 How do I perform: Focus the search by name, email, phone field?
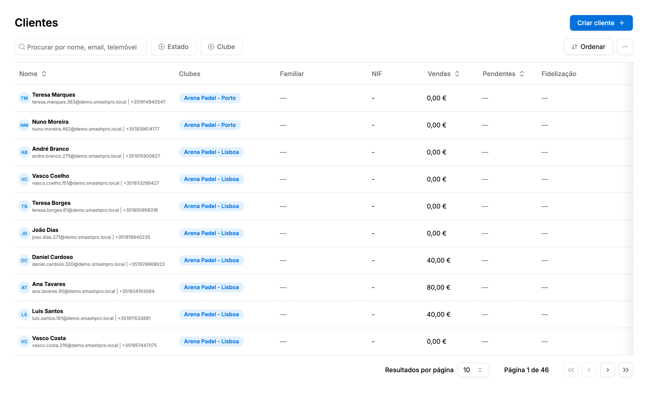point(81,47)
